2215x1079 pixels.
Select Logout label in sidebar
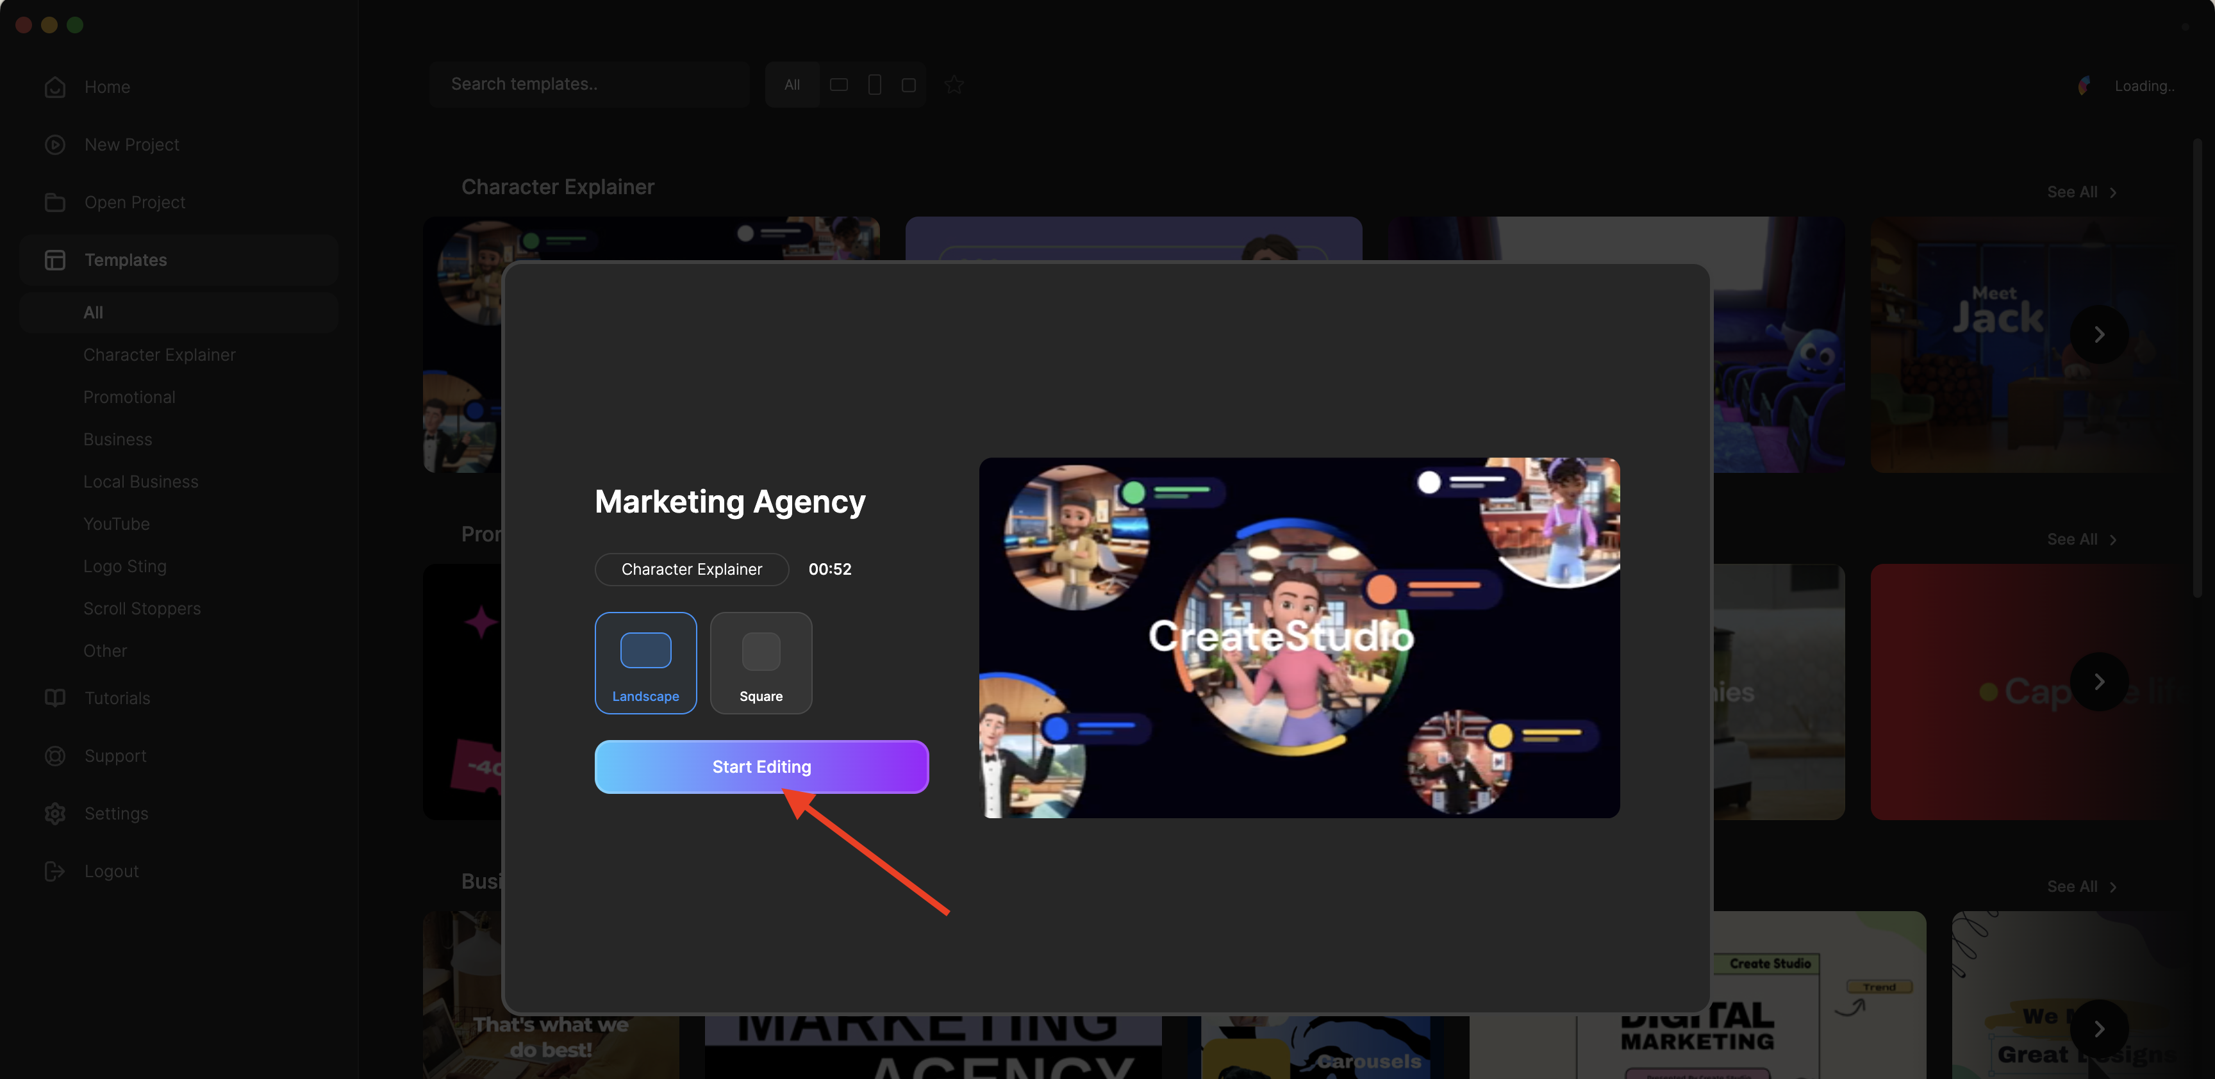point(112,871)
